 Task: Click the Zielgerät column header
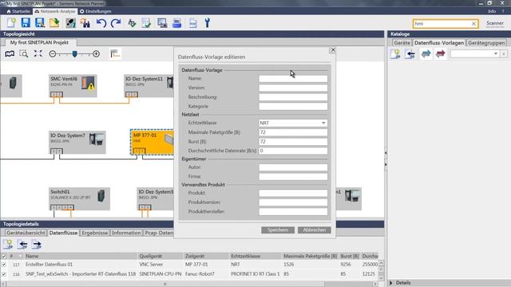pyautogui.click(x=206, y=256)
